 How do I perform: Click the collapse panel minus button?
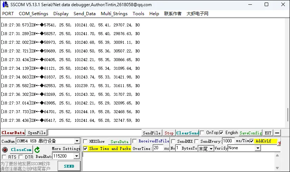pyautogui.click(x=277, y=133)
